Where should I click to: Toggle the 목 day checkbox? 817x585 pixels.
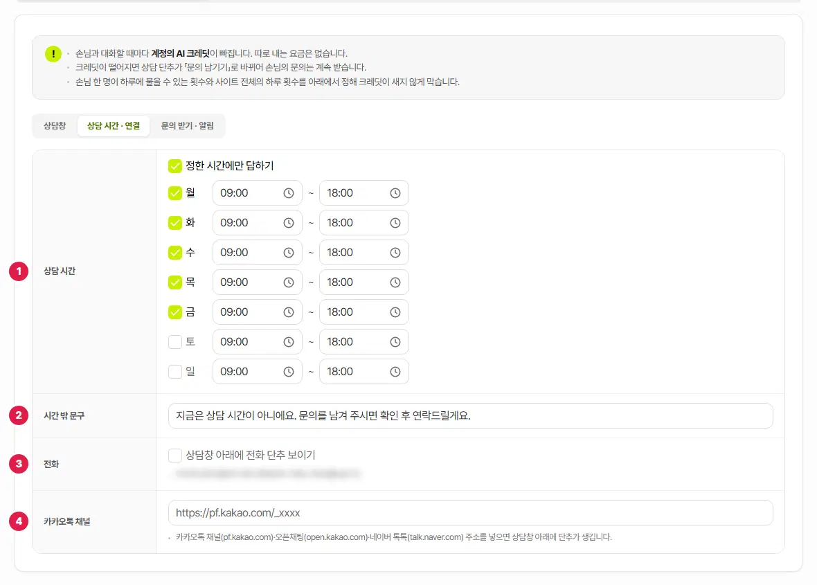click(175, 282)
